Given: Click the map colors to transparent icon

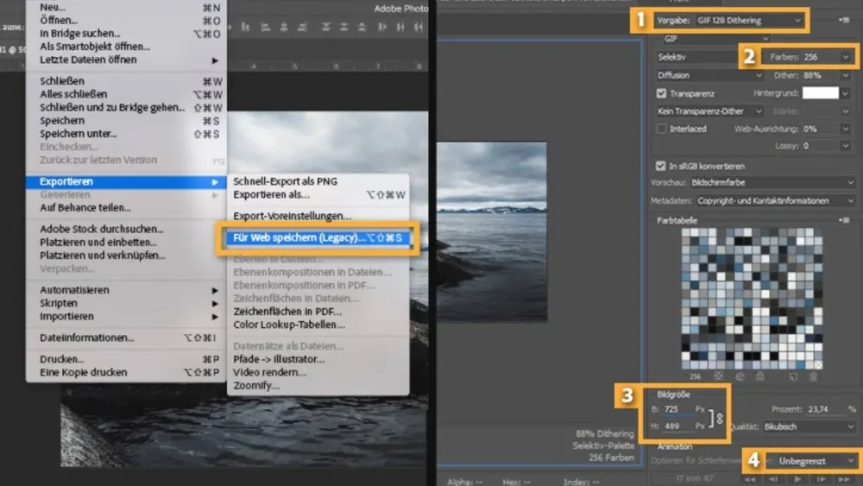Looking at the screenshot, I should (x=718, y=376).
